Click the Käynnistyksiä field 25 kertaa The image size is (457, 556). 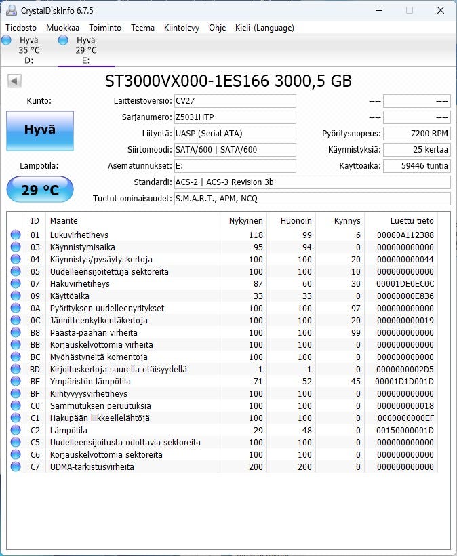417,150
